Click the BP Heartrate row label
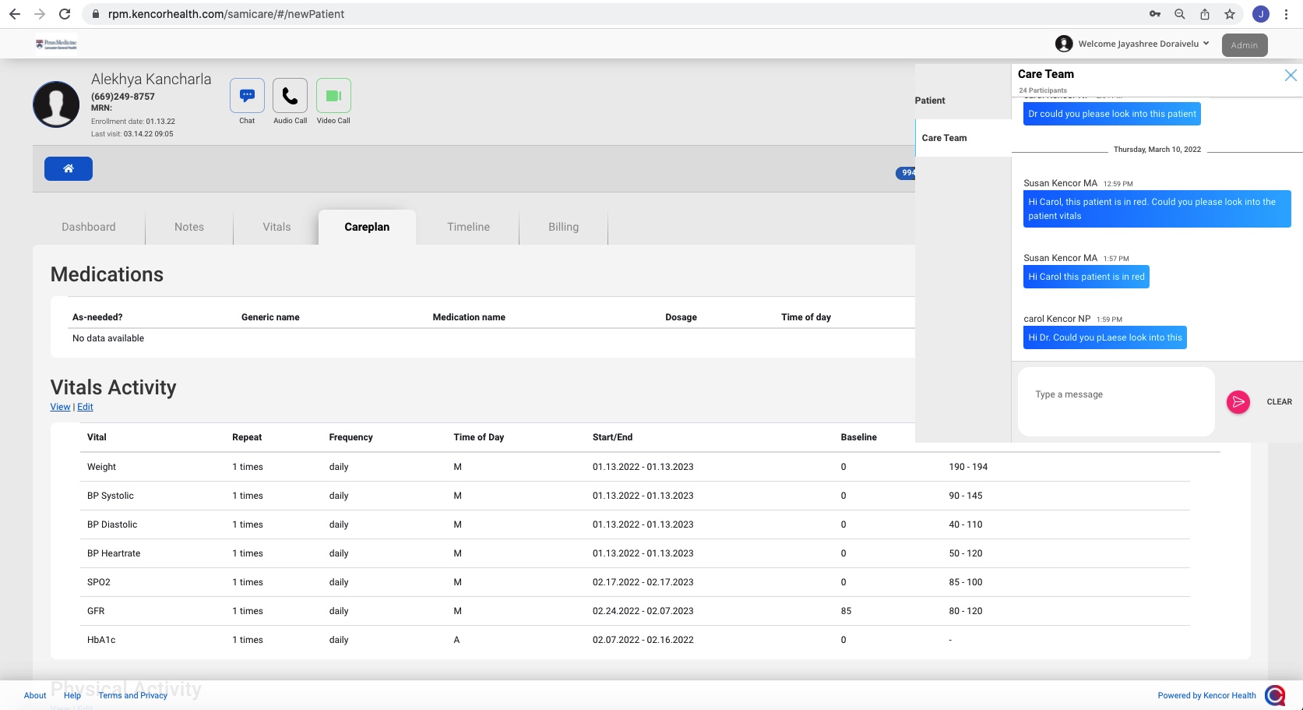Viewport: 1303px width, 710px height. [114, 553]
